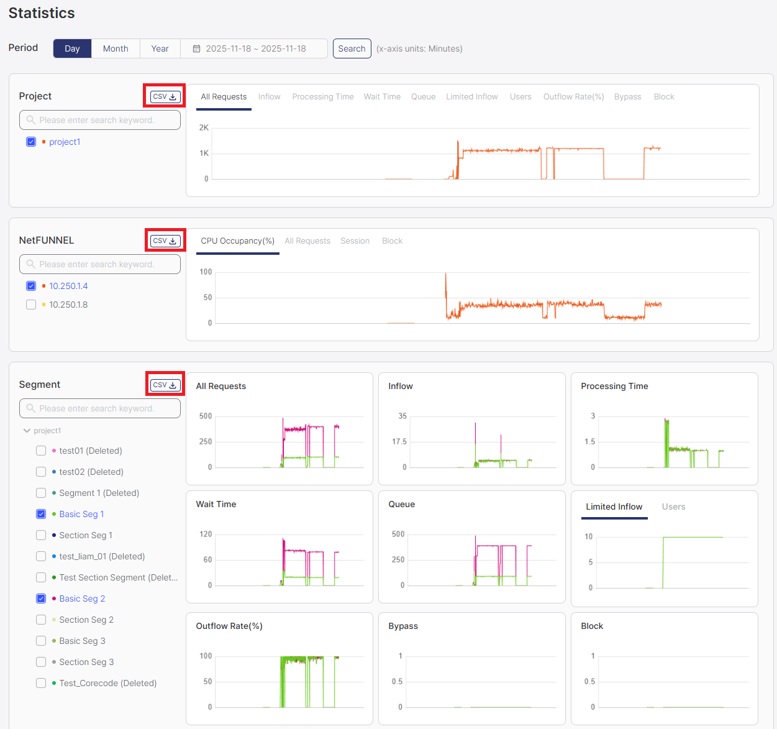This screenshot has width=777, height=729.
Task: Open the Processing Time tab in Project
Action: click(x=322, y=97)
